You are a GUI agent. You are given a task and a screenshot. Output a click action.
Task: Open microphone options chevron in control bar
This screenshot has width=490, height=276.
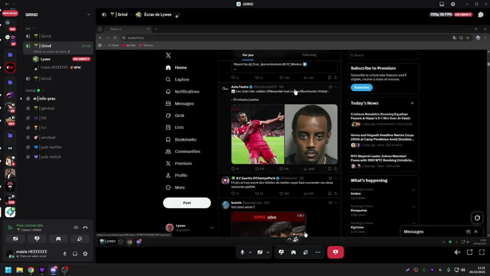click(x=250, y=252)
